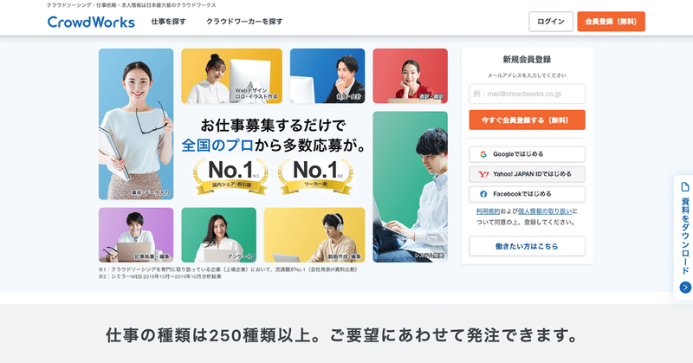693x363 pixels.
Task: Click the Yahoo! JAPAN ID icon
Action: coord(483,174)
